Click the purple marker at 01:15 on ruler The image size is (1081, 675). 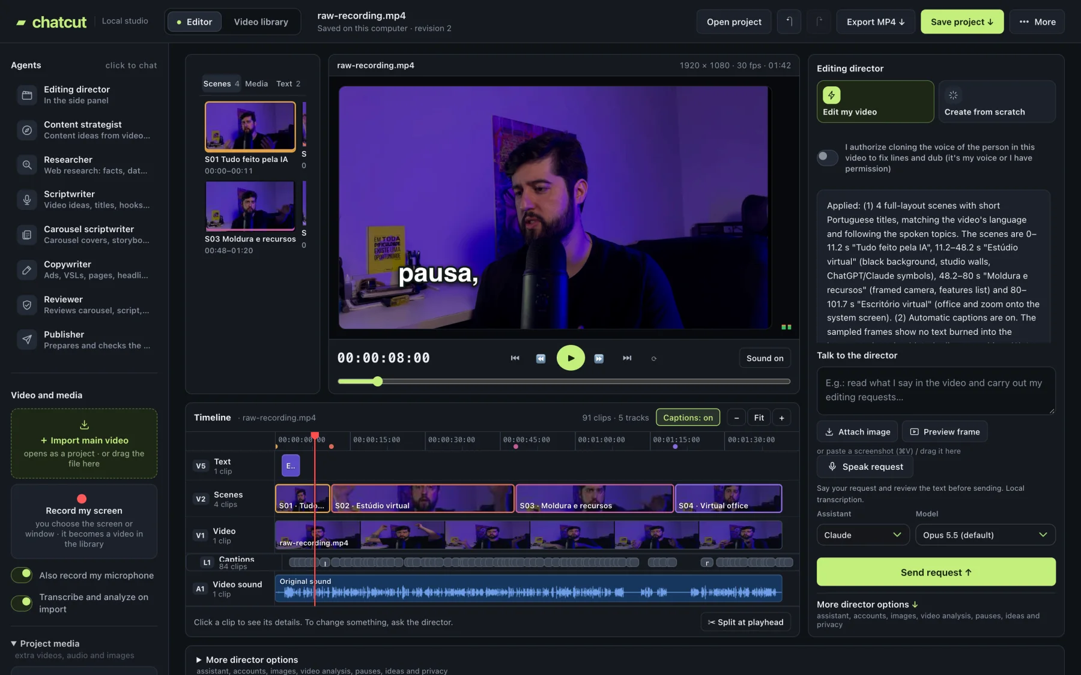click(675, 446)
